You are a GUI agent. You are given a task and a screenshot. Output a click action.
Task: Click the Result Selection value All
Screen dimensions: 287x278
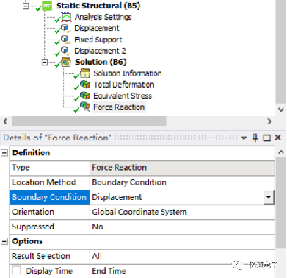[97, 256]
